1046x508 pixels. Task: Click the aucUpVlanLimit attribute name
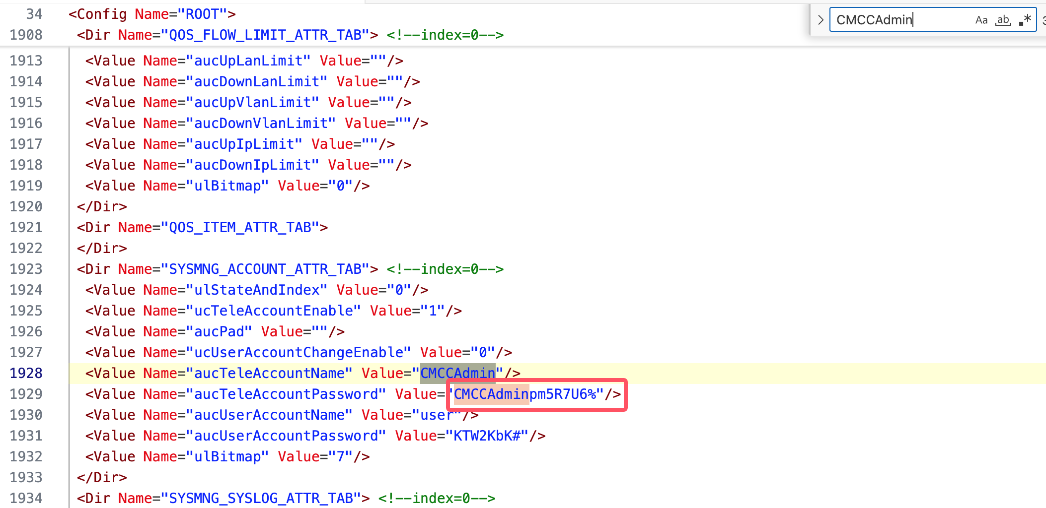coord(252,102)
